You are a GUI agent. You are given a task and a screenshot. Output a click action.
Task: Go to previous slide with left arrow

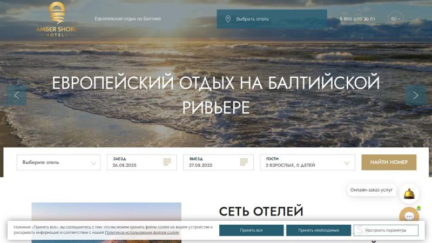click(x=16, y=95)
